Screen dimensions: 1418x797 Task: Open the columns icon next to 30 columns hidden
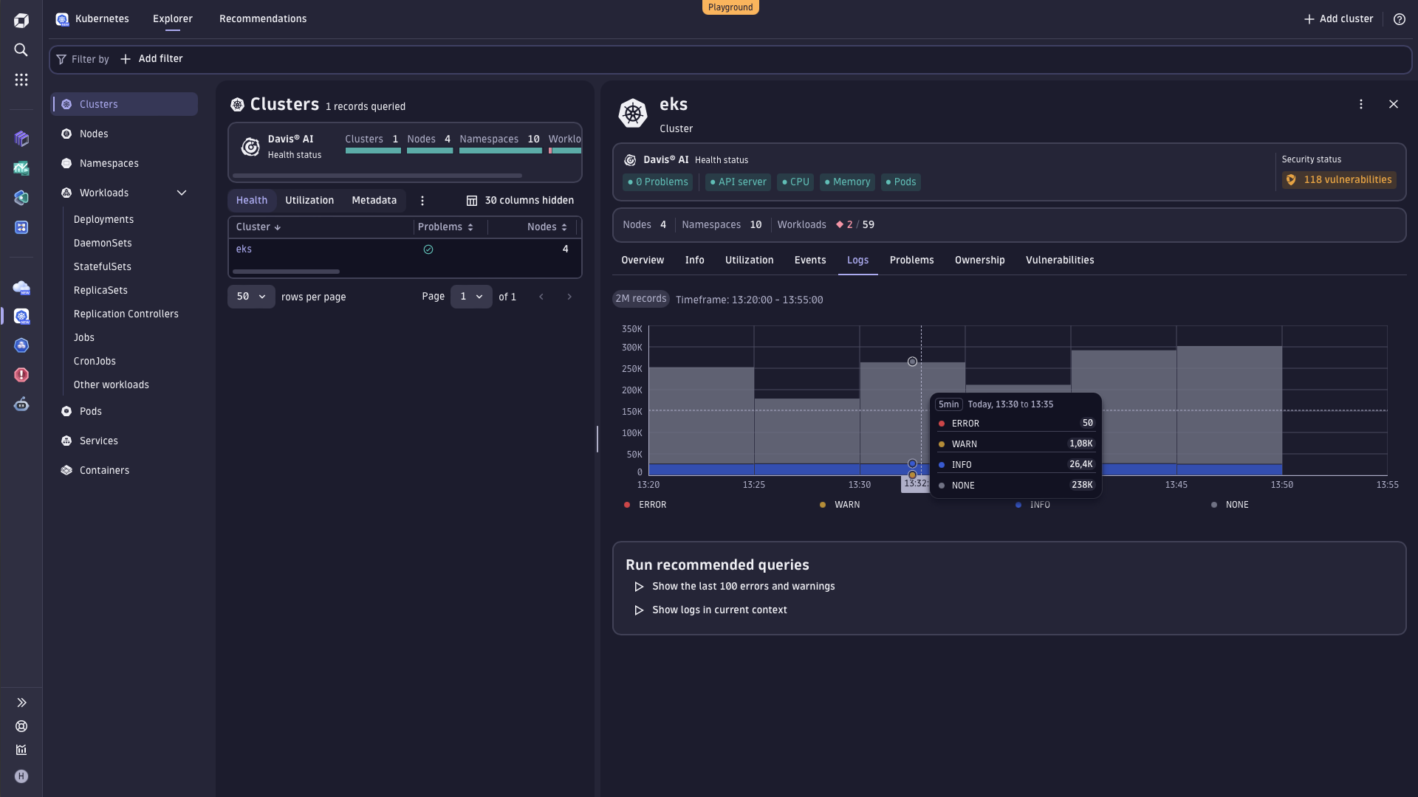(470, 200)
